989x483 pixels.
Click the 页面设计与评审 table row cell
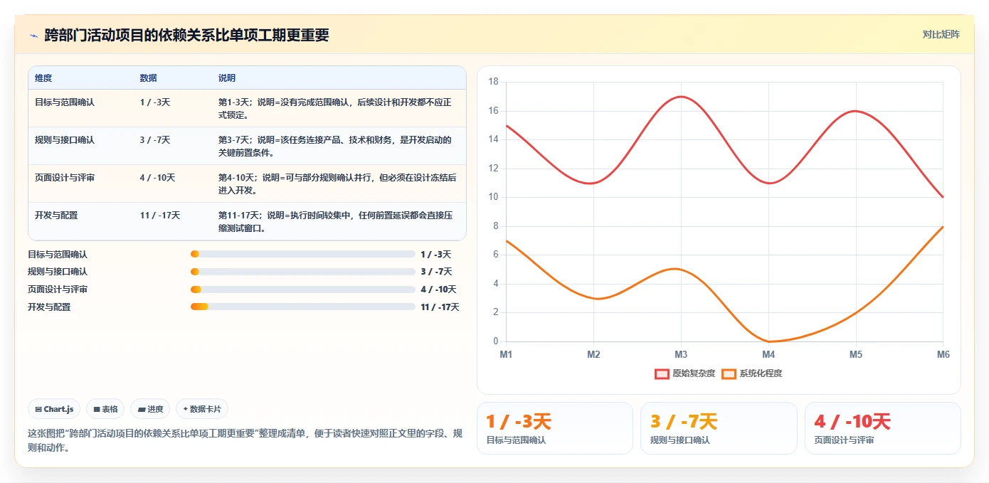65,177
